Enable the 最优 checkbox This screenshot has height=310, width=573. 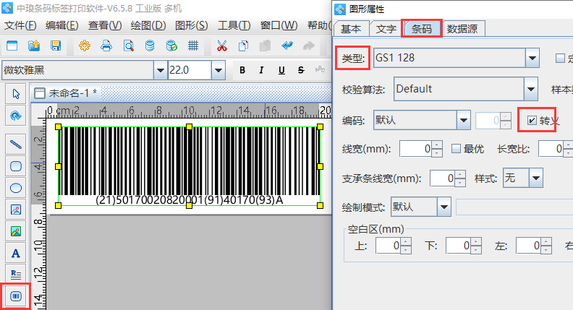tap(456, 149)
